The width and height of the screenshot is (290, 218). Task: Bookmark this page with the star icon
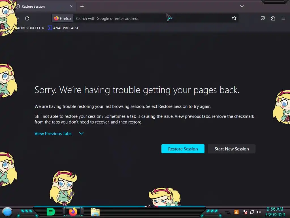pyautogui.click(x=234, y=18)
